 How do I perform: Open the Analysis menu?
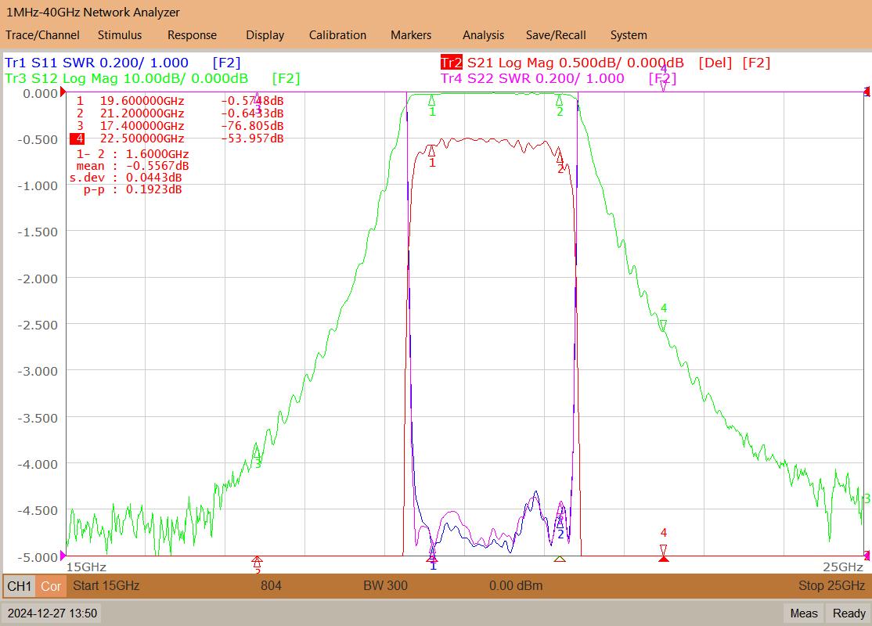(483, 35)
